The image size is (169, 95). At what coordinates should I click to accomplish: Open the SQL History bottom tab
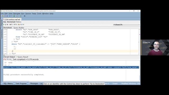pyautogui.click(x=8, y=83)
